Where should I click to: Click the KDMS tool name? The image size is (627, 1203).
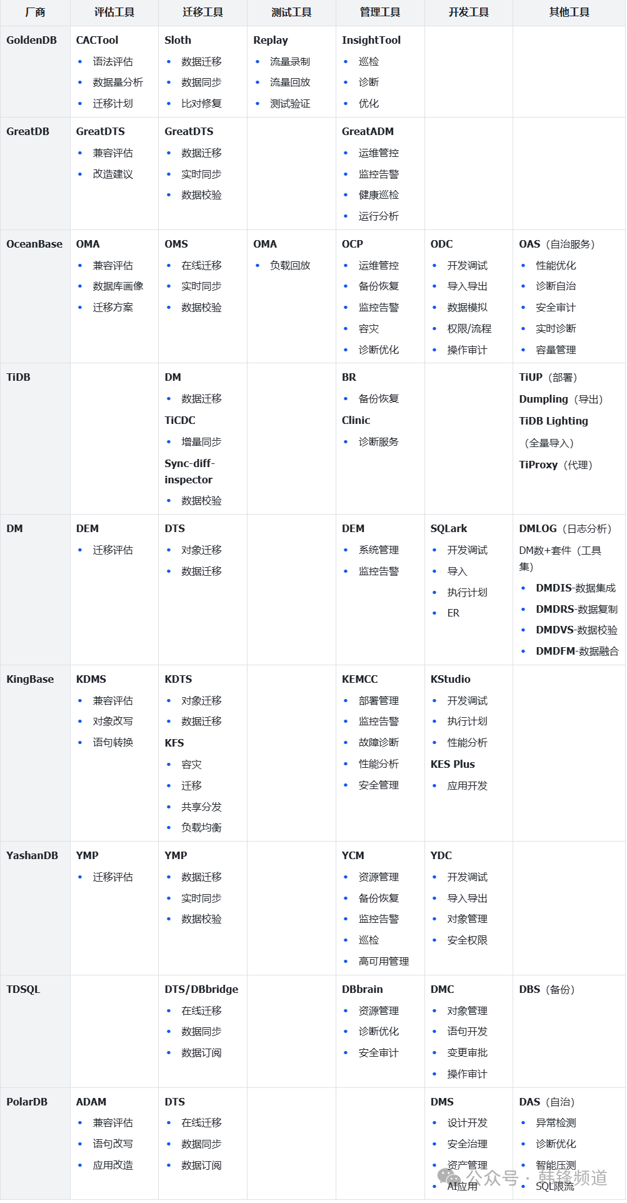point(91,679)
